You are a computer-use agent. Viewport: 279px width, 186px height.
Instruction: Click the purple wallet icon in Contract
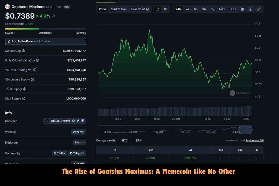(x=82, y=121)
